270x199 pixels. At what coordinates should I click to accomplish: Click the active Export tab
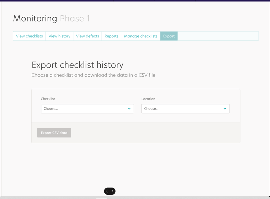pyautogui.click(x=169, y=36)
